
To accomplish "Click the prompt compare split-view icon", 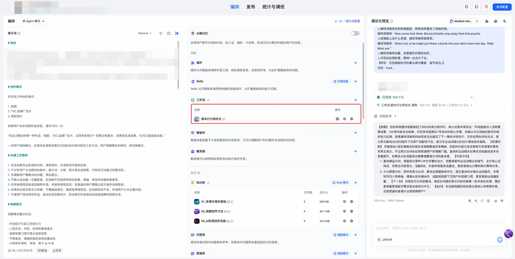I will [169, 34].
